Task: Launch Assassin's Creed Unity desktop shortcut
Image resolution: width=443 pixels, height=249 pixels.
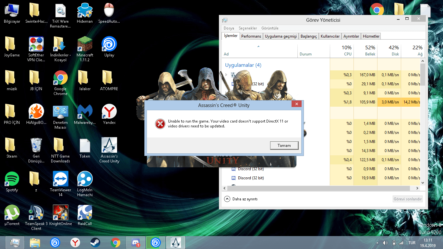Action: 109,150
